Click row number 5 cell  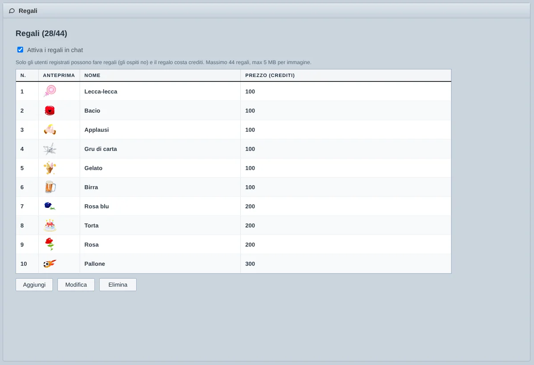(x=27, y=168)
